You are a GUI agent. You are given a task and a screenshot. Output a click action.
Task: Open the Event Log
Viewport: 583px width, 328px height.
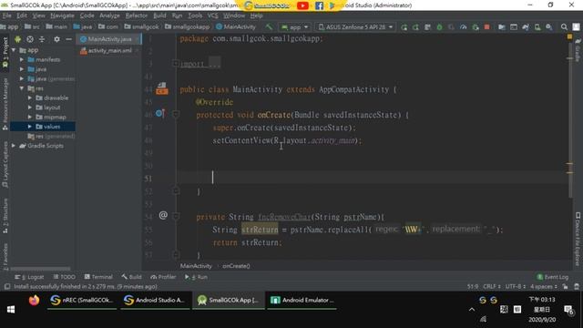553,277
